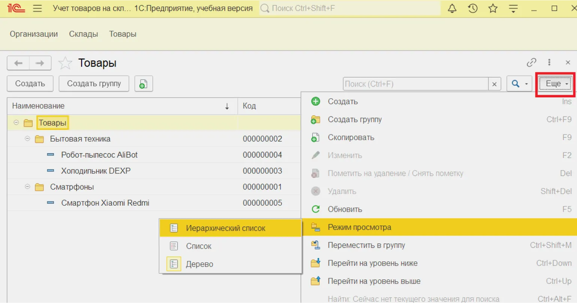Get link to this page icon
The image size is (577, 303).
tap(531, 62)
